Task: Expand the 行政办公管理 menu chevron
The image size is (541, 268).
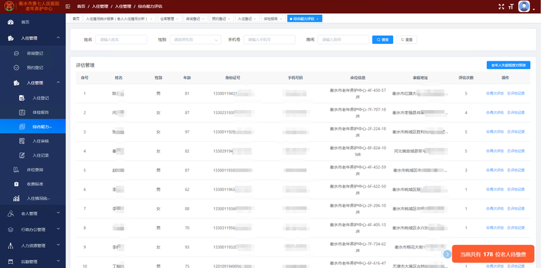Action: point(58,229)
